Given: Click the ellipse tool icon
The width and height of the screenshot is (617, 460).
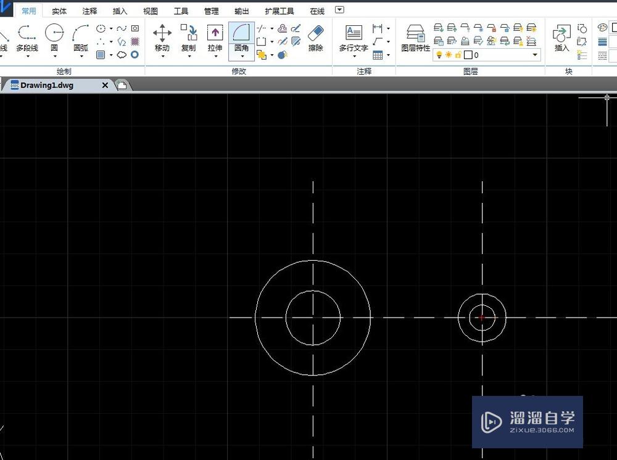Looking at the screenshot, I should [x=101, y=28].
